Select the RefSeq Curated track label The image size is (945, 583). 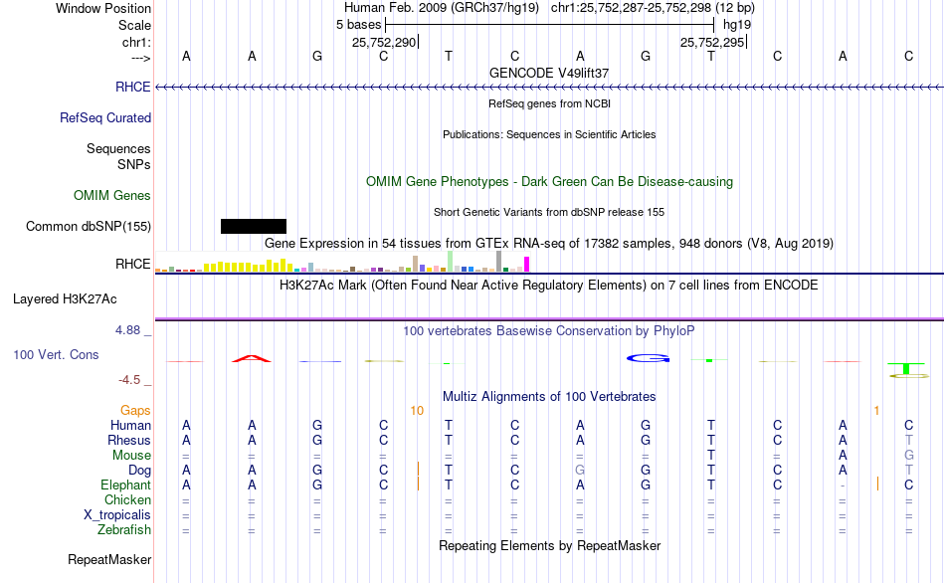click(x=105, y=117)
